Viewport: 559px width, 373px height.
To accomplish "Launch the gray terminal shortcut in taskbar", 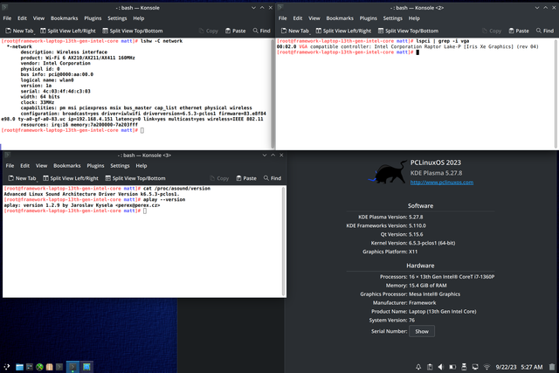I will 59,367.
